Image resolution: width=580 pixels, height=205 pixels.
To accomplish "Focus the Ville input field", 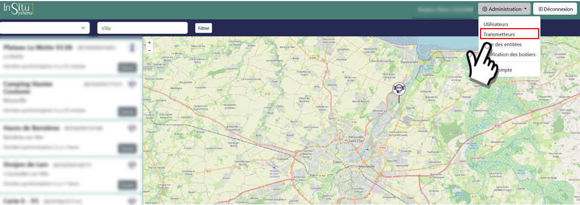I will tap(142, 28).
